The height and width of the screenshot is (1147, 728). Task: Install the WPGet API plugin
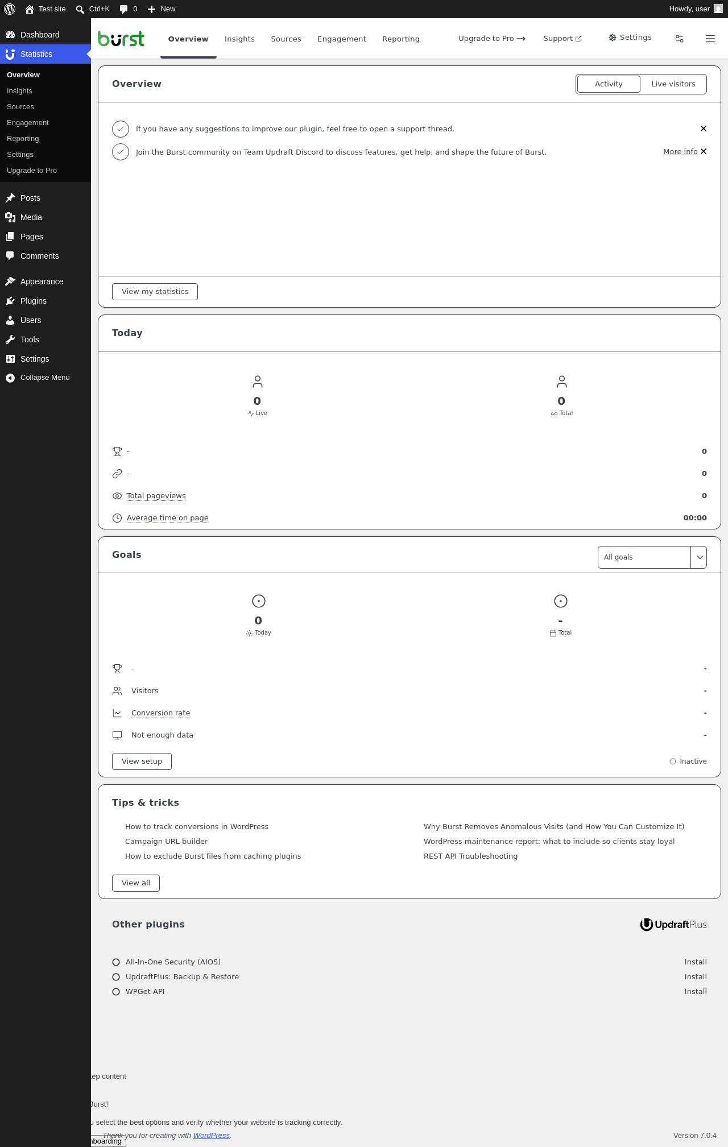[696, 992]
